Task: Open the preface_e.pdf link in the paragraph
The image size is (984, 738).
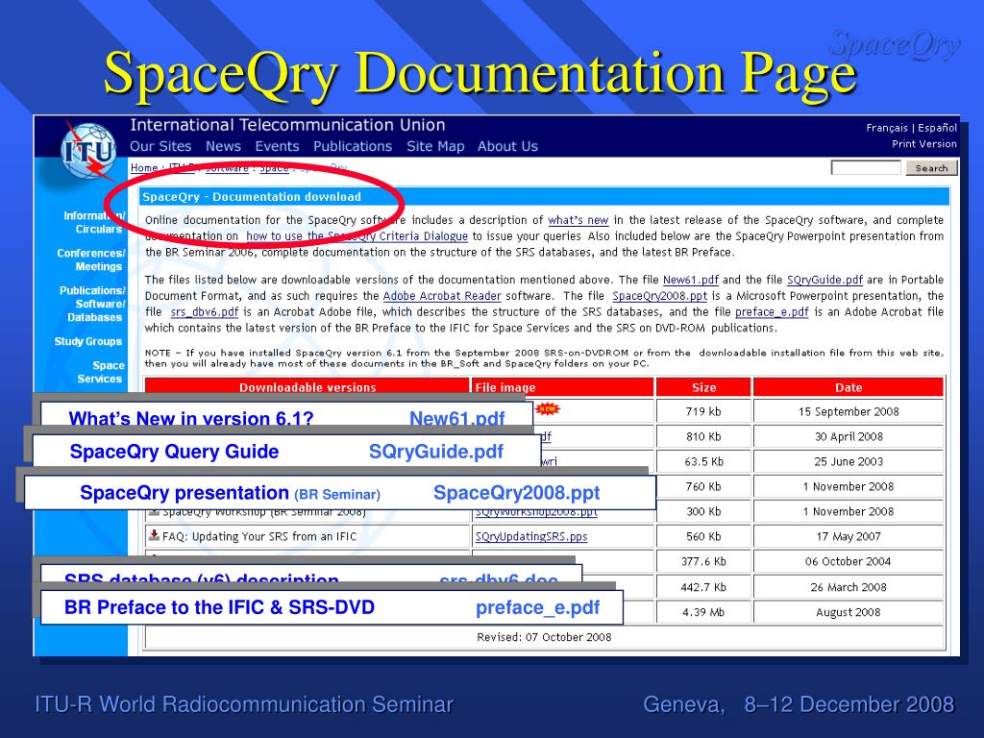Action: [x=772, y=312]
